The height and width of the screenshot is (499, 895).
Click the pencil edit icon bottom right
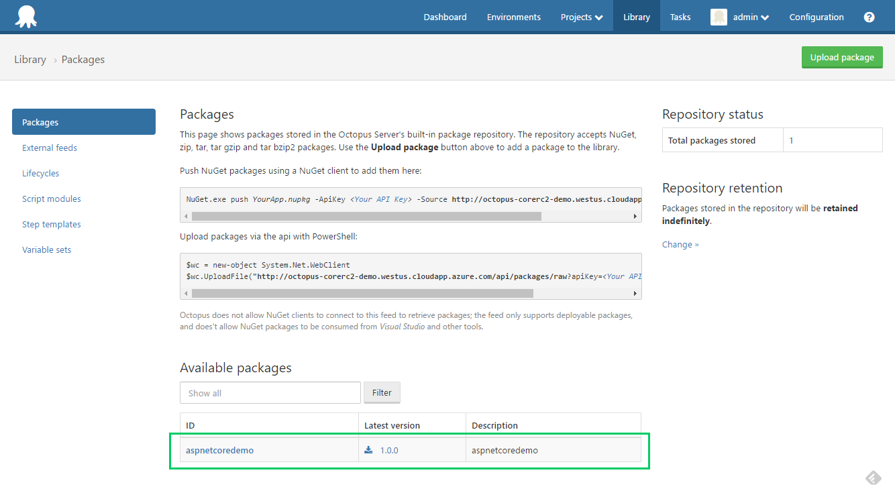[873, 477]
